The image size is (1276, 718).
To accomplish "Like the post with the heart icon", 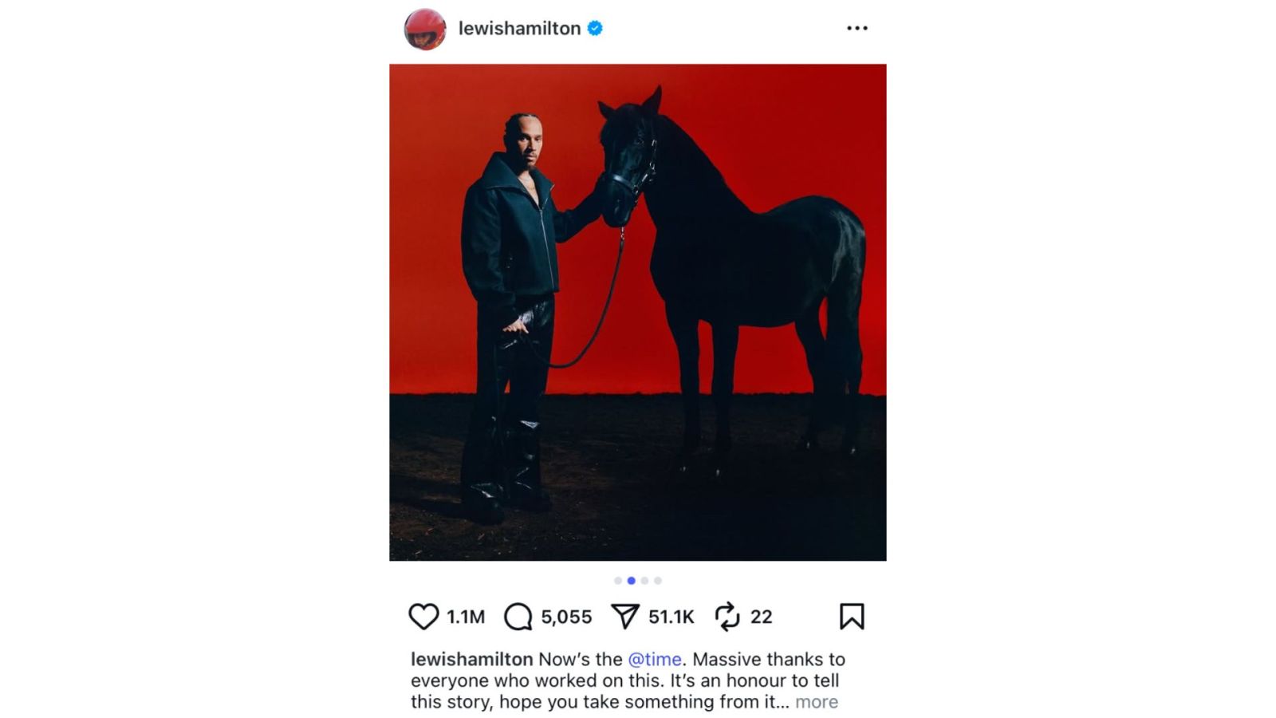I will (423, 617).
